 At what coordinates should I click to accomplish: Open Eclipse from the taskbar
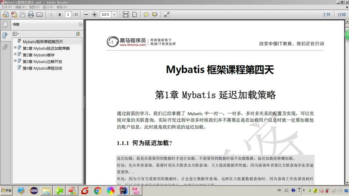(34, 191)
